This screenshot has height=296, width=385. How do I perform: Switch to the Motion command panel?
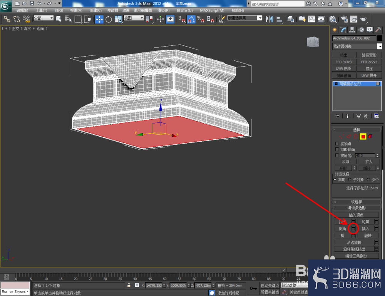[361, 30]
